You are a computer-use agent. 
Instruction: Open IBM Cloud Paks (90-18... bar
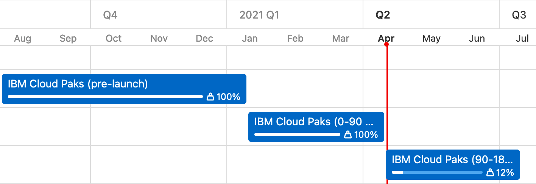[x=453, y=165]
